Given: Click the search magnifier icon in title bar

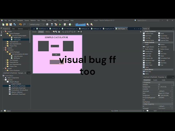Looking at the screenshot, I should coord(135,20).
